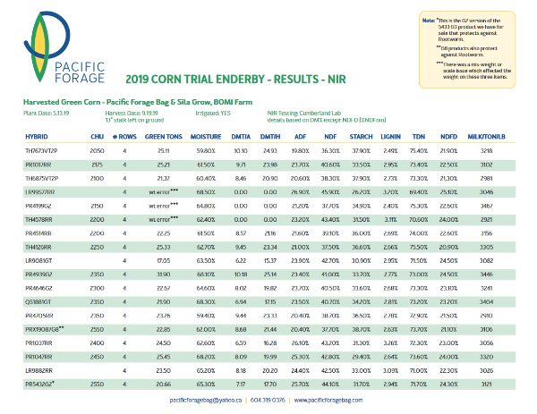
Task: Click the GREEN TONS column header
Action: click(164, 137)
